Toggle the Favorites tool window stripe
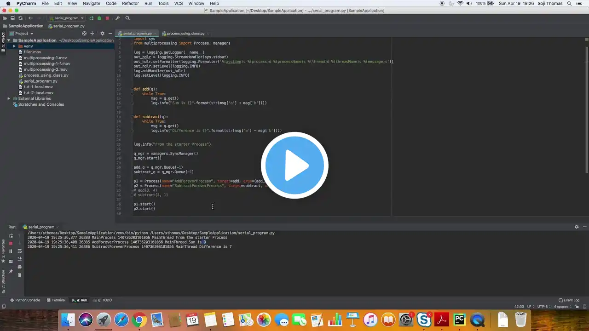This screenshot has height=331, width=589. [x=3, y=251]
